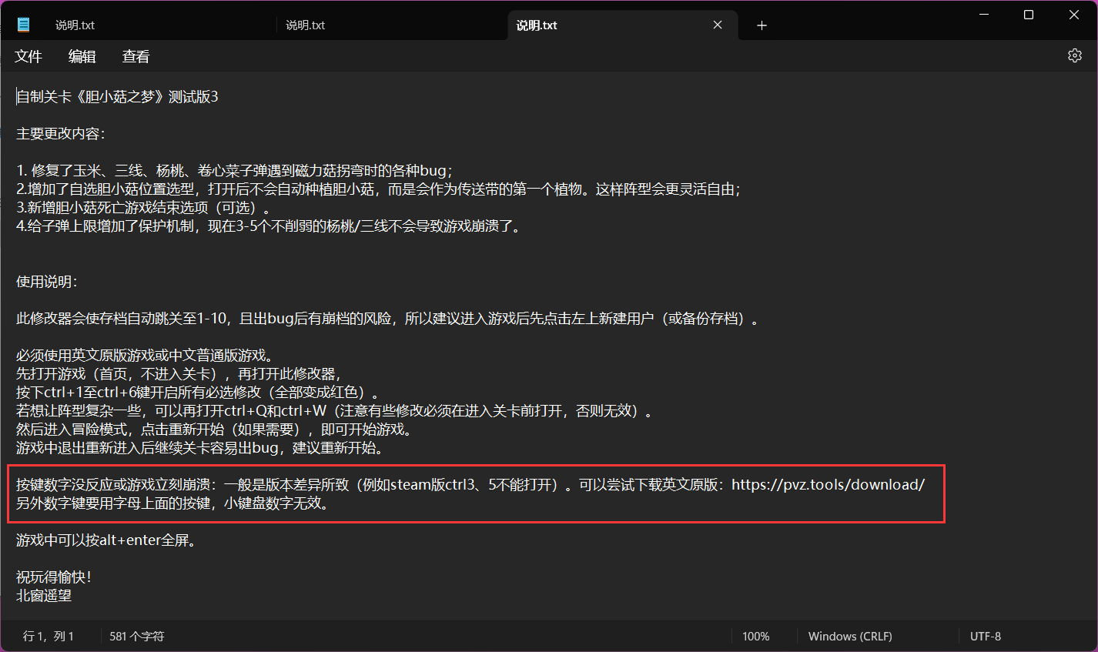Click the signature line 北窗遥望
Viewport: 1098px width, 652px height.
[44, 596]
